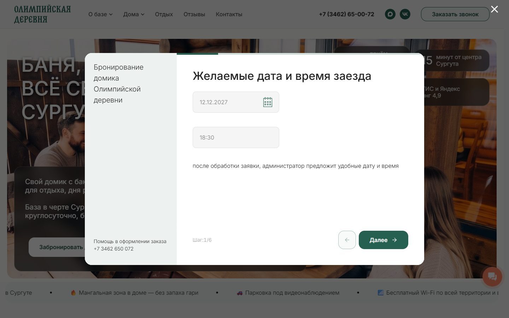Click the Заказать звонок button
509x318 pixels.
455,14
